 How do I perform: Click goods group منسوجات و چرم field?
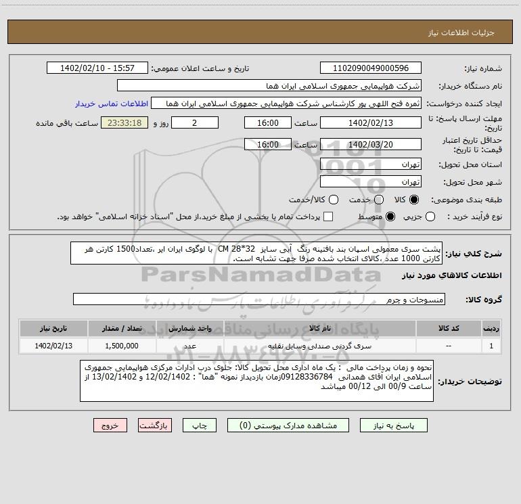click(259, 299)
